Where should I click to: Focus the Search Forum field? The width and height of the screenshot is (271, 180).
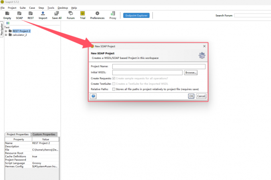(253, 16)
